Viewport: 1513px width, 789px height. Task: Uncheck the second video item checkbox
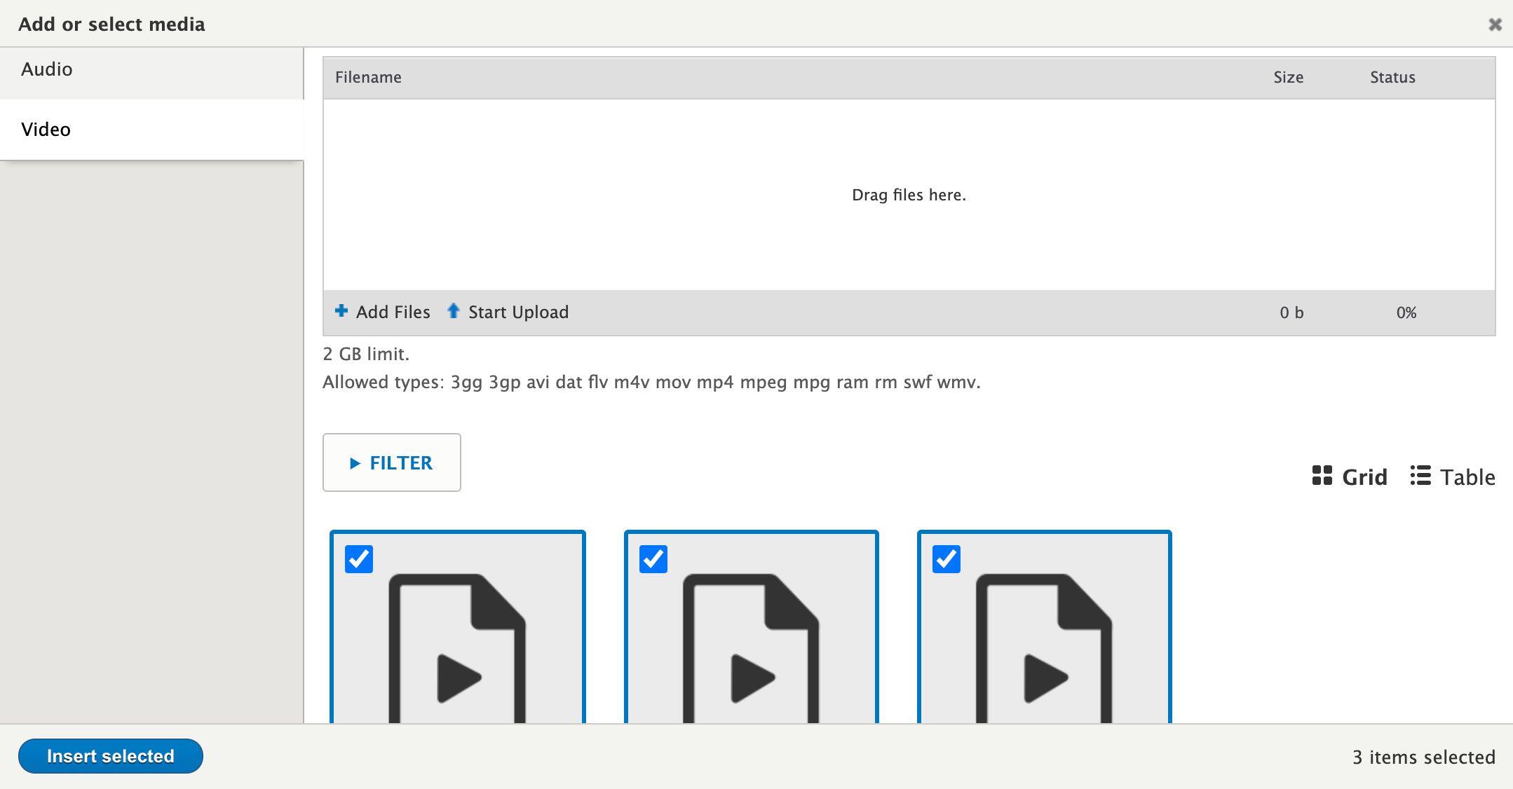[x=653, y=559]
